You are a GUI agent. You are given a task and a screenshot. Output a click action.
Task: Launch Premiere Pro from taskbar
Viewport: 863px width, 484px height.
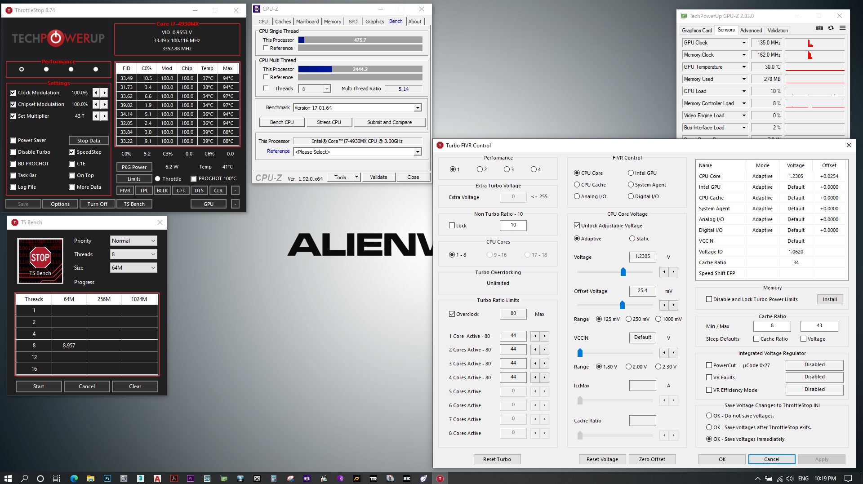pyautogui.click(x=191, y=478)
